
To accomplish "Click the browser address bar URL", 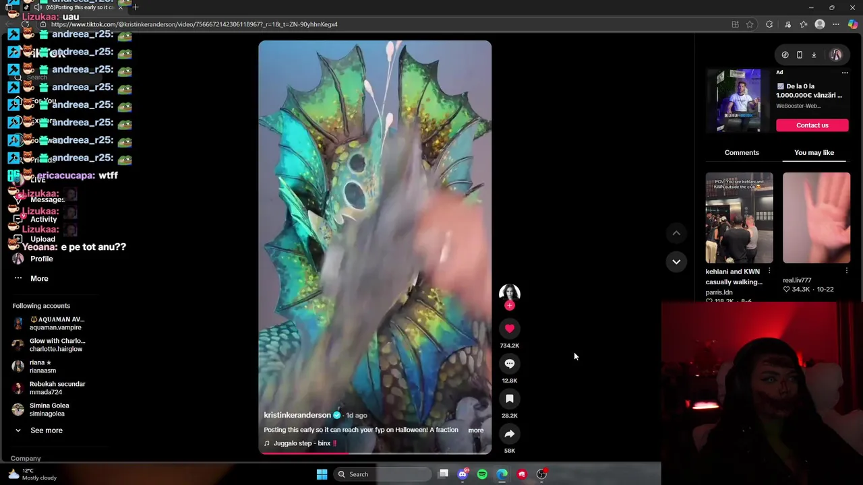I will (194, 24).
